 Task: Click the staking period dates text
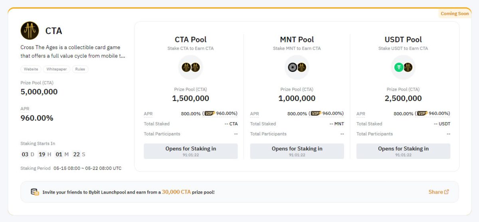87,168
